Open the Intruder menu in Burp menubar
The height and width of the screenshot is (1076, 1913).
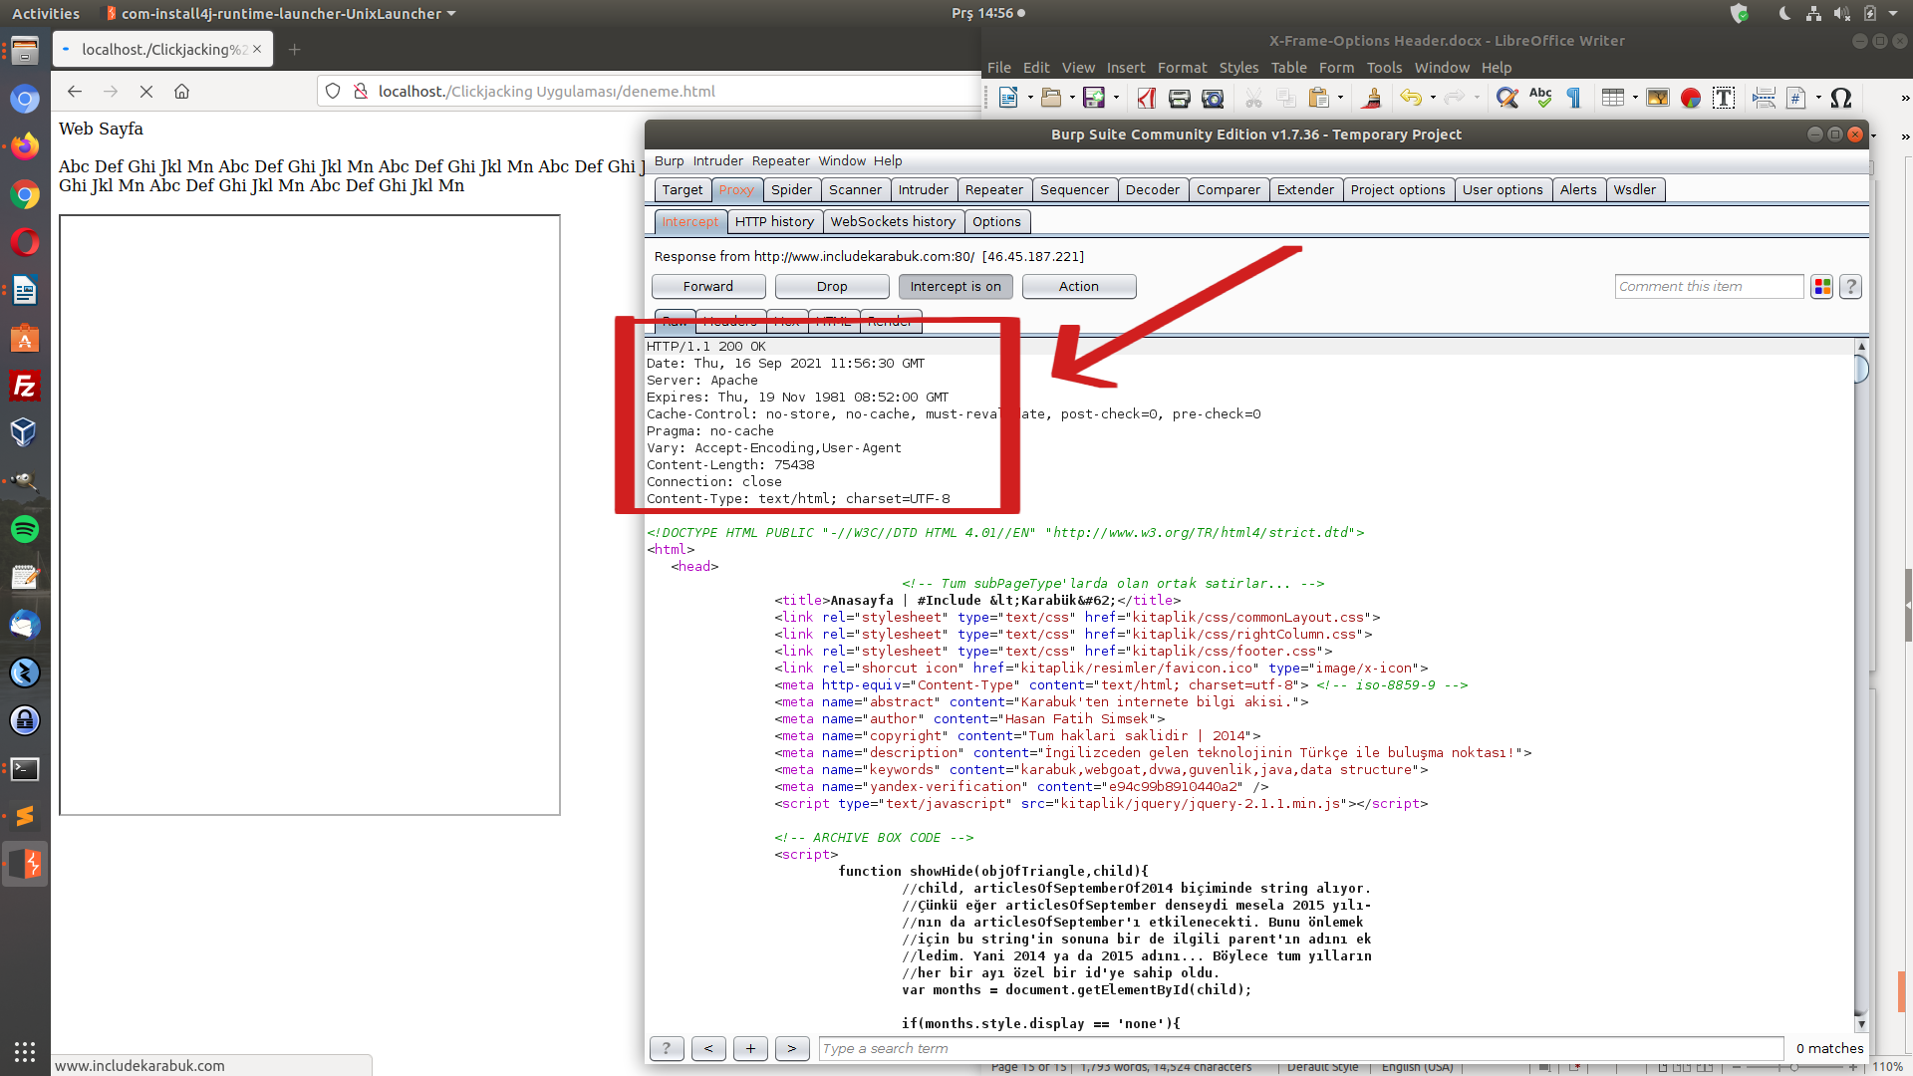click(x=718, y=160)
